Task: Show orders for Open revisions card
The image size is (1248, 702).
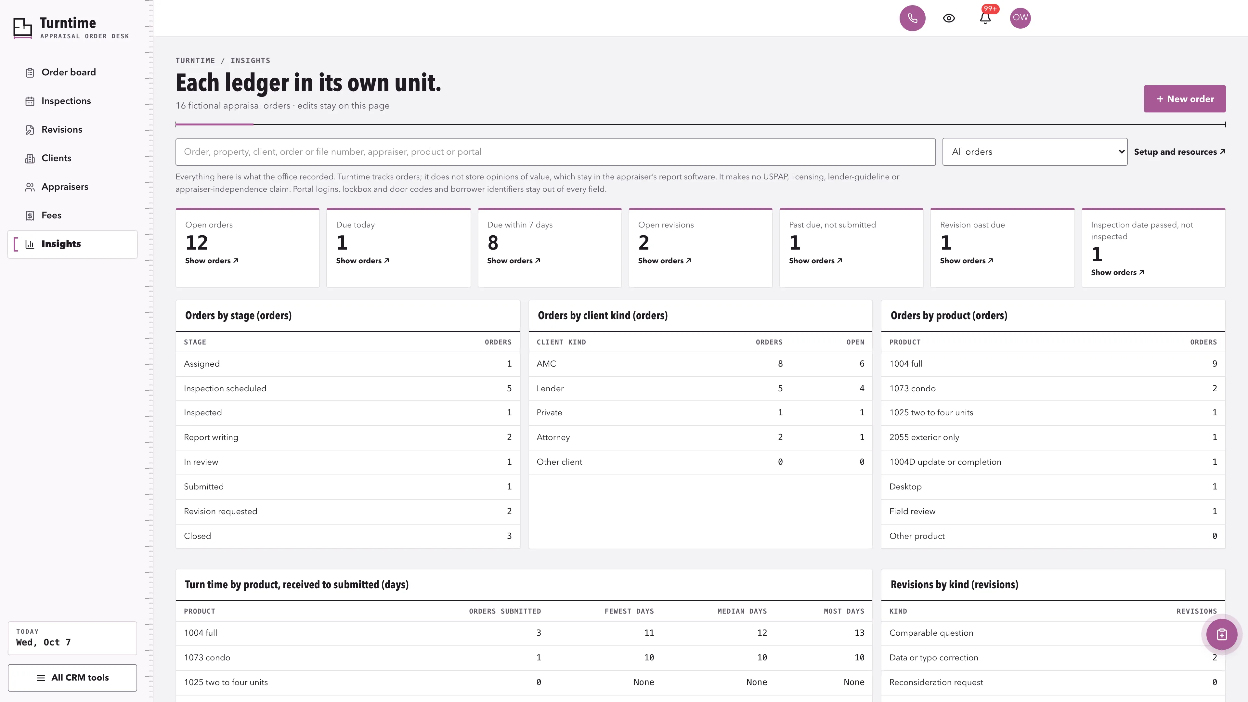Action: click(x=665, y=261)
